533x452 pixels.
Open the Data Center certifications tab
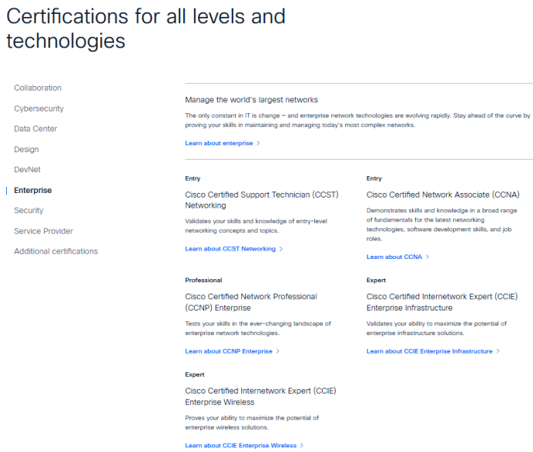tap(35, 129)
